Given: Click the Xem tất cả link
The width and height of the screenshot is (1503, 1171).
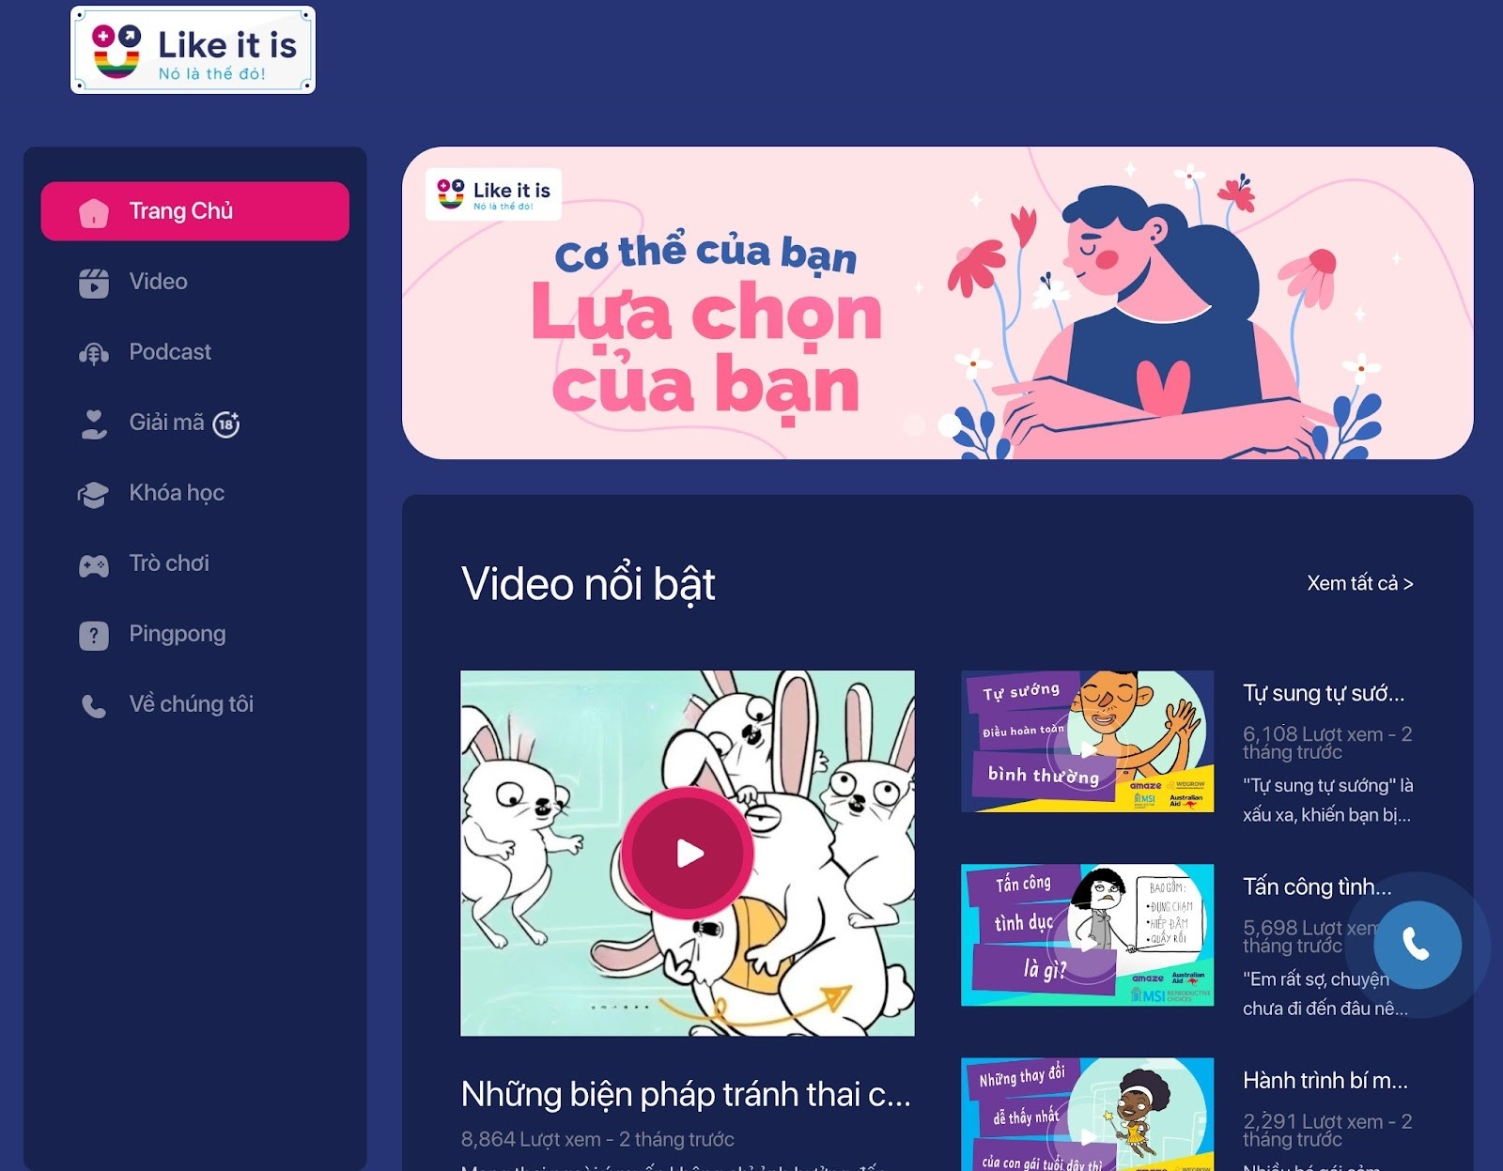Looking at the screenshot, I should click(1360, 583).
